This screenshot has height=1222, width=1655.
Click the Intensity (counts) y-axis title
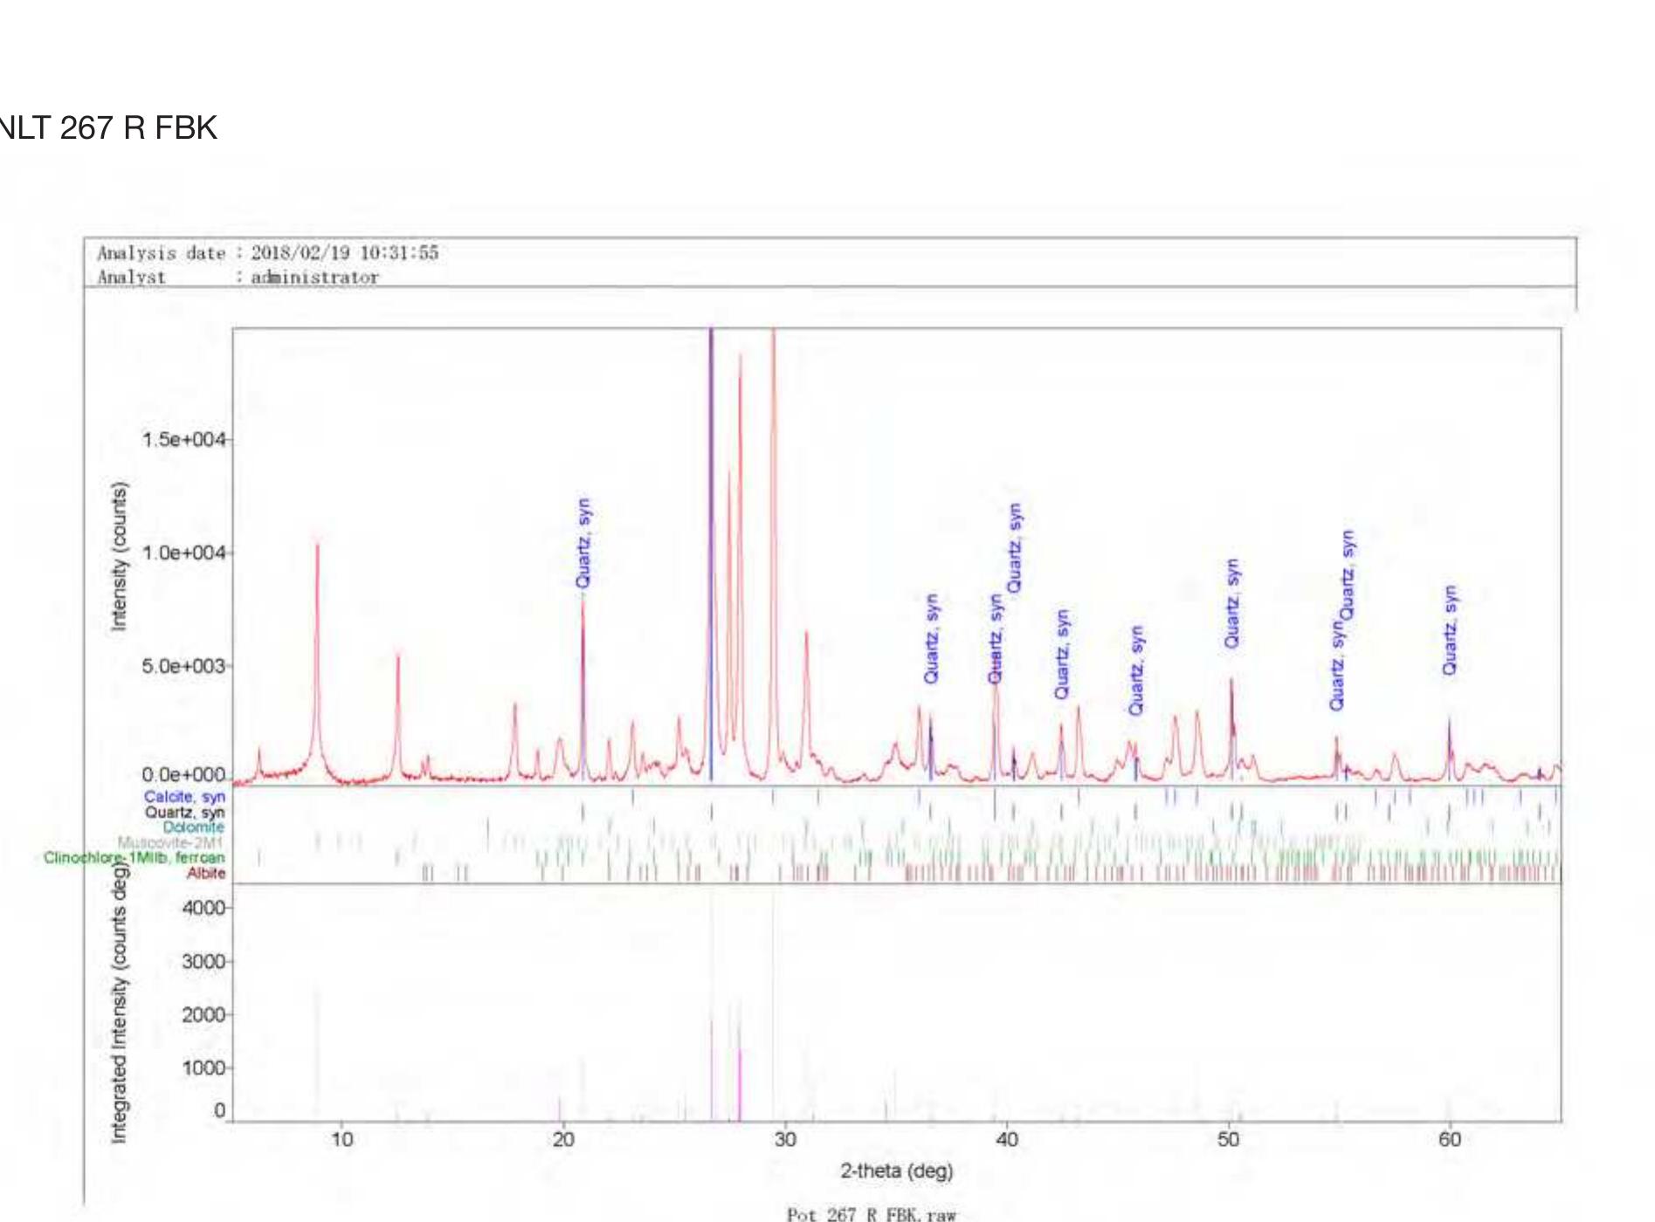pos(119,556)
